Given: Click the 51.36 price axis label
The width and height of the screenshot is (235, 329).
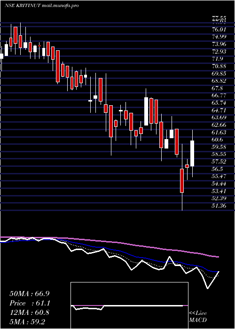Looking at the screenshot, I should click(x=219, y=206).
